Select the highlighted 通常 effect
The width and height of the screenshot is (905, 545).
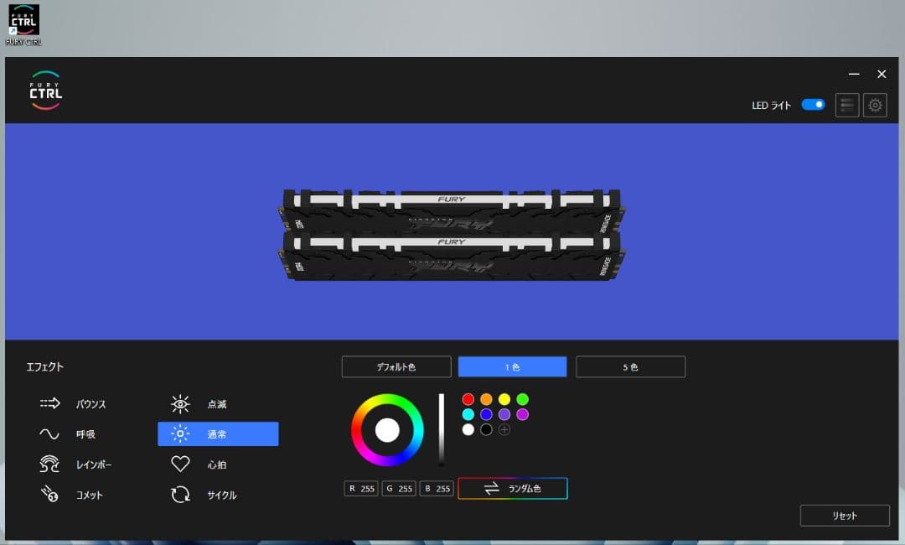[x=218, y=434]
